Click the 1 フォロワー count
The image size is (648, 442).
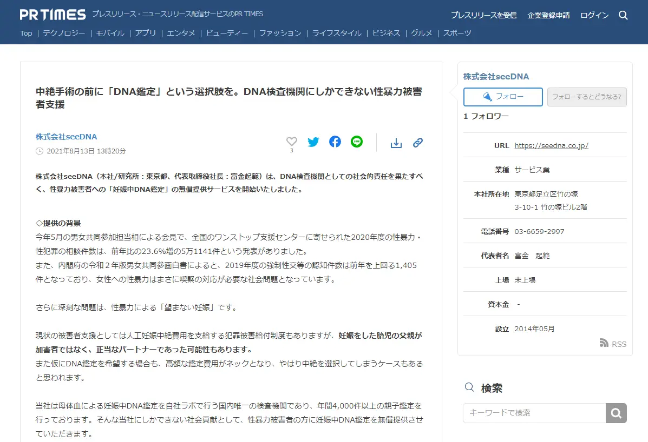[486, 116]
